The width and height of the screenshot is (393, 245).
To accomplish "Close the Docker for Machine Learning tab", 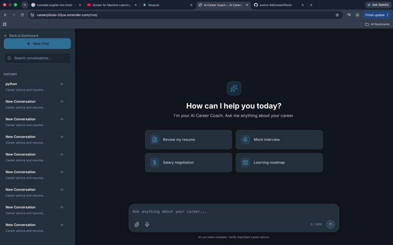I will point(136,5).
